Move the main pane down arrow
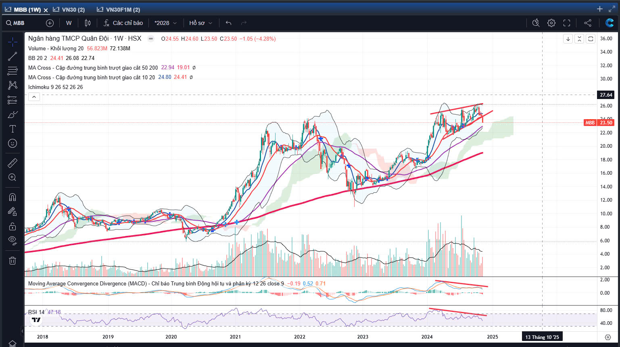Image resolution: width=620 pixels, height=347 pixels. click(x=568, y=39)
